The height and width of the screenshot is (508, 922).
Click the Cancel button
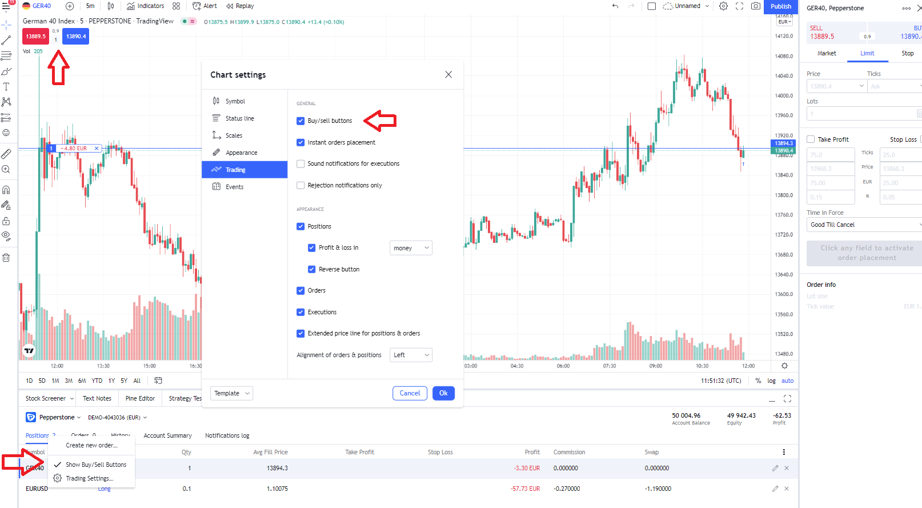(410, 393)
